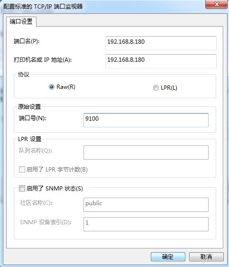Select the LPR(L) protocol radio button
Viewport: 229px width, 267px height.
coord(156,88)
